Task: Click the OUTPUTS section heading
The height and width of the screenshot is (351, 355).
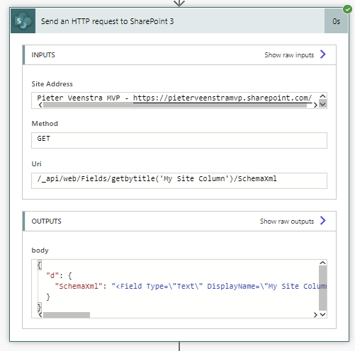Action: pos(46,221)
